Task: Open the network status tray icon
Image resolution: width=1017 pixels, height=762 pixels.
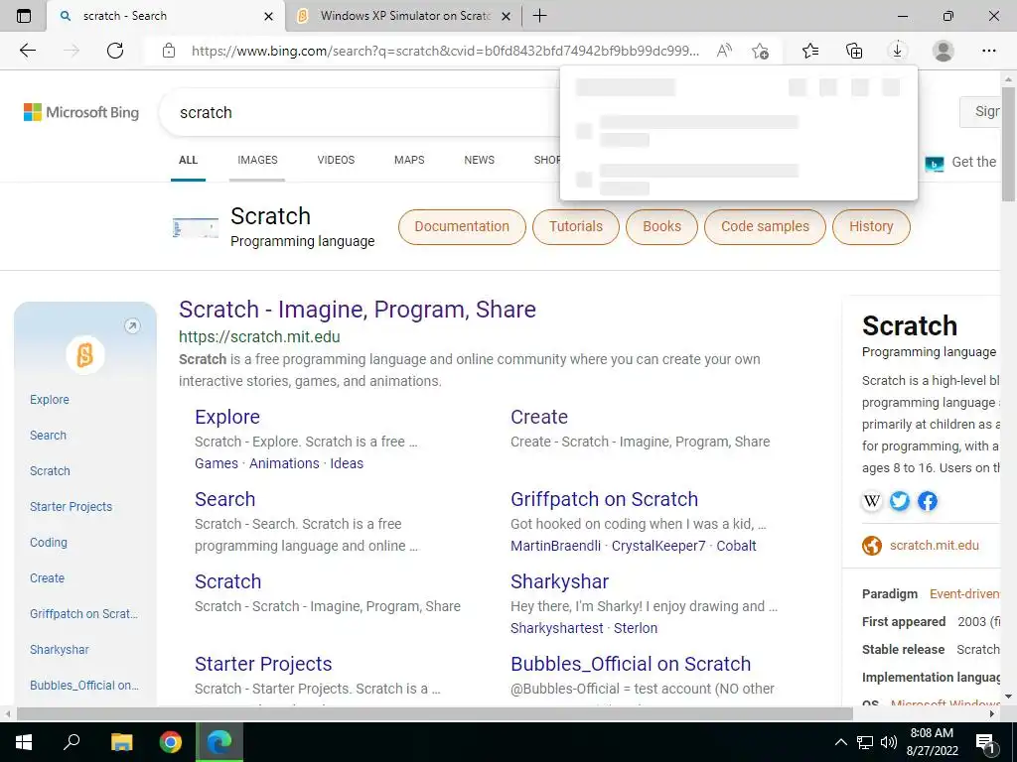Action: 865,742
